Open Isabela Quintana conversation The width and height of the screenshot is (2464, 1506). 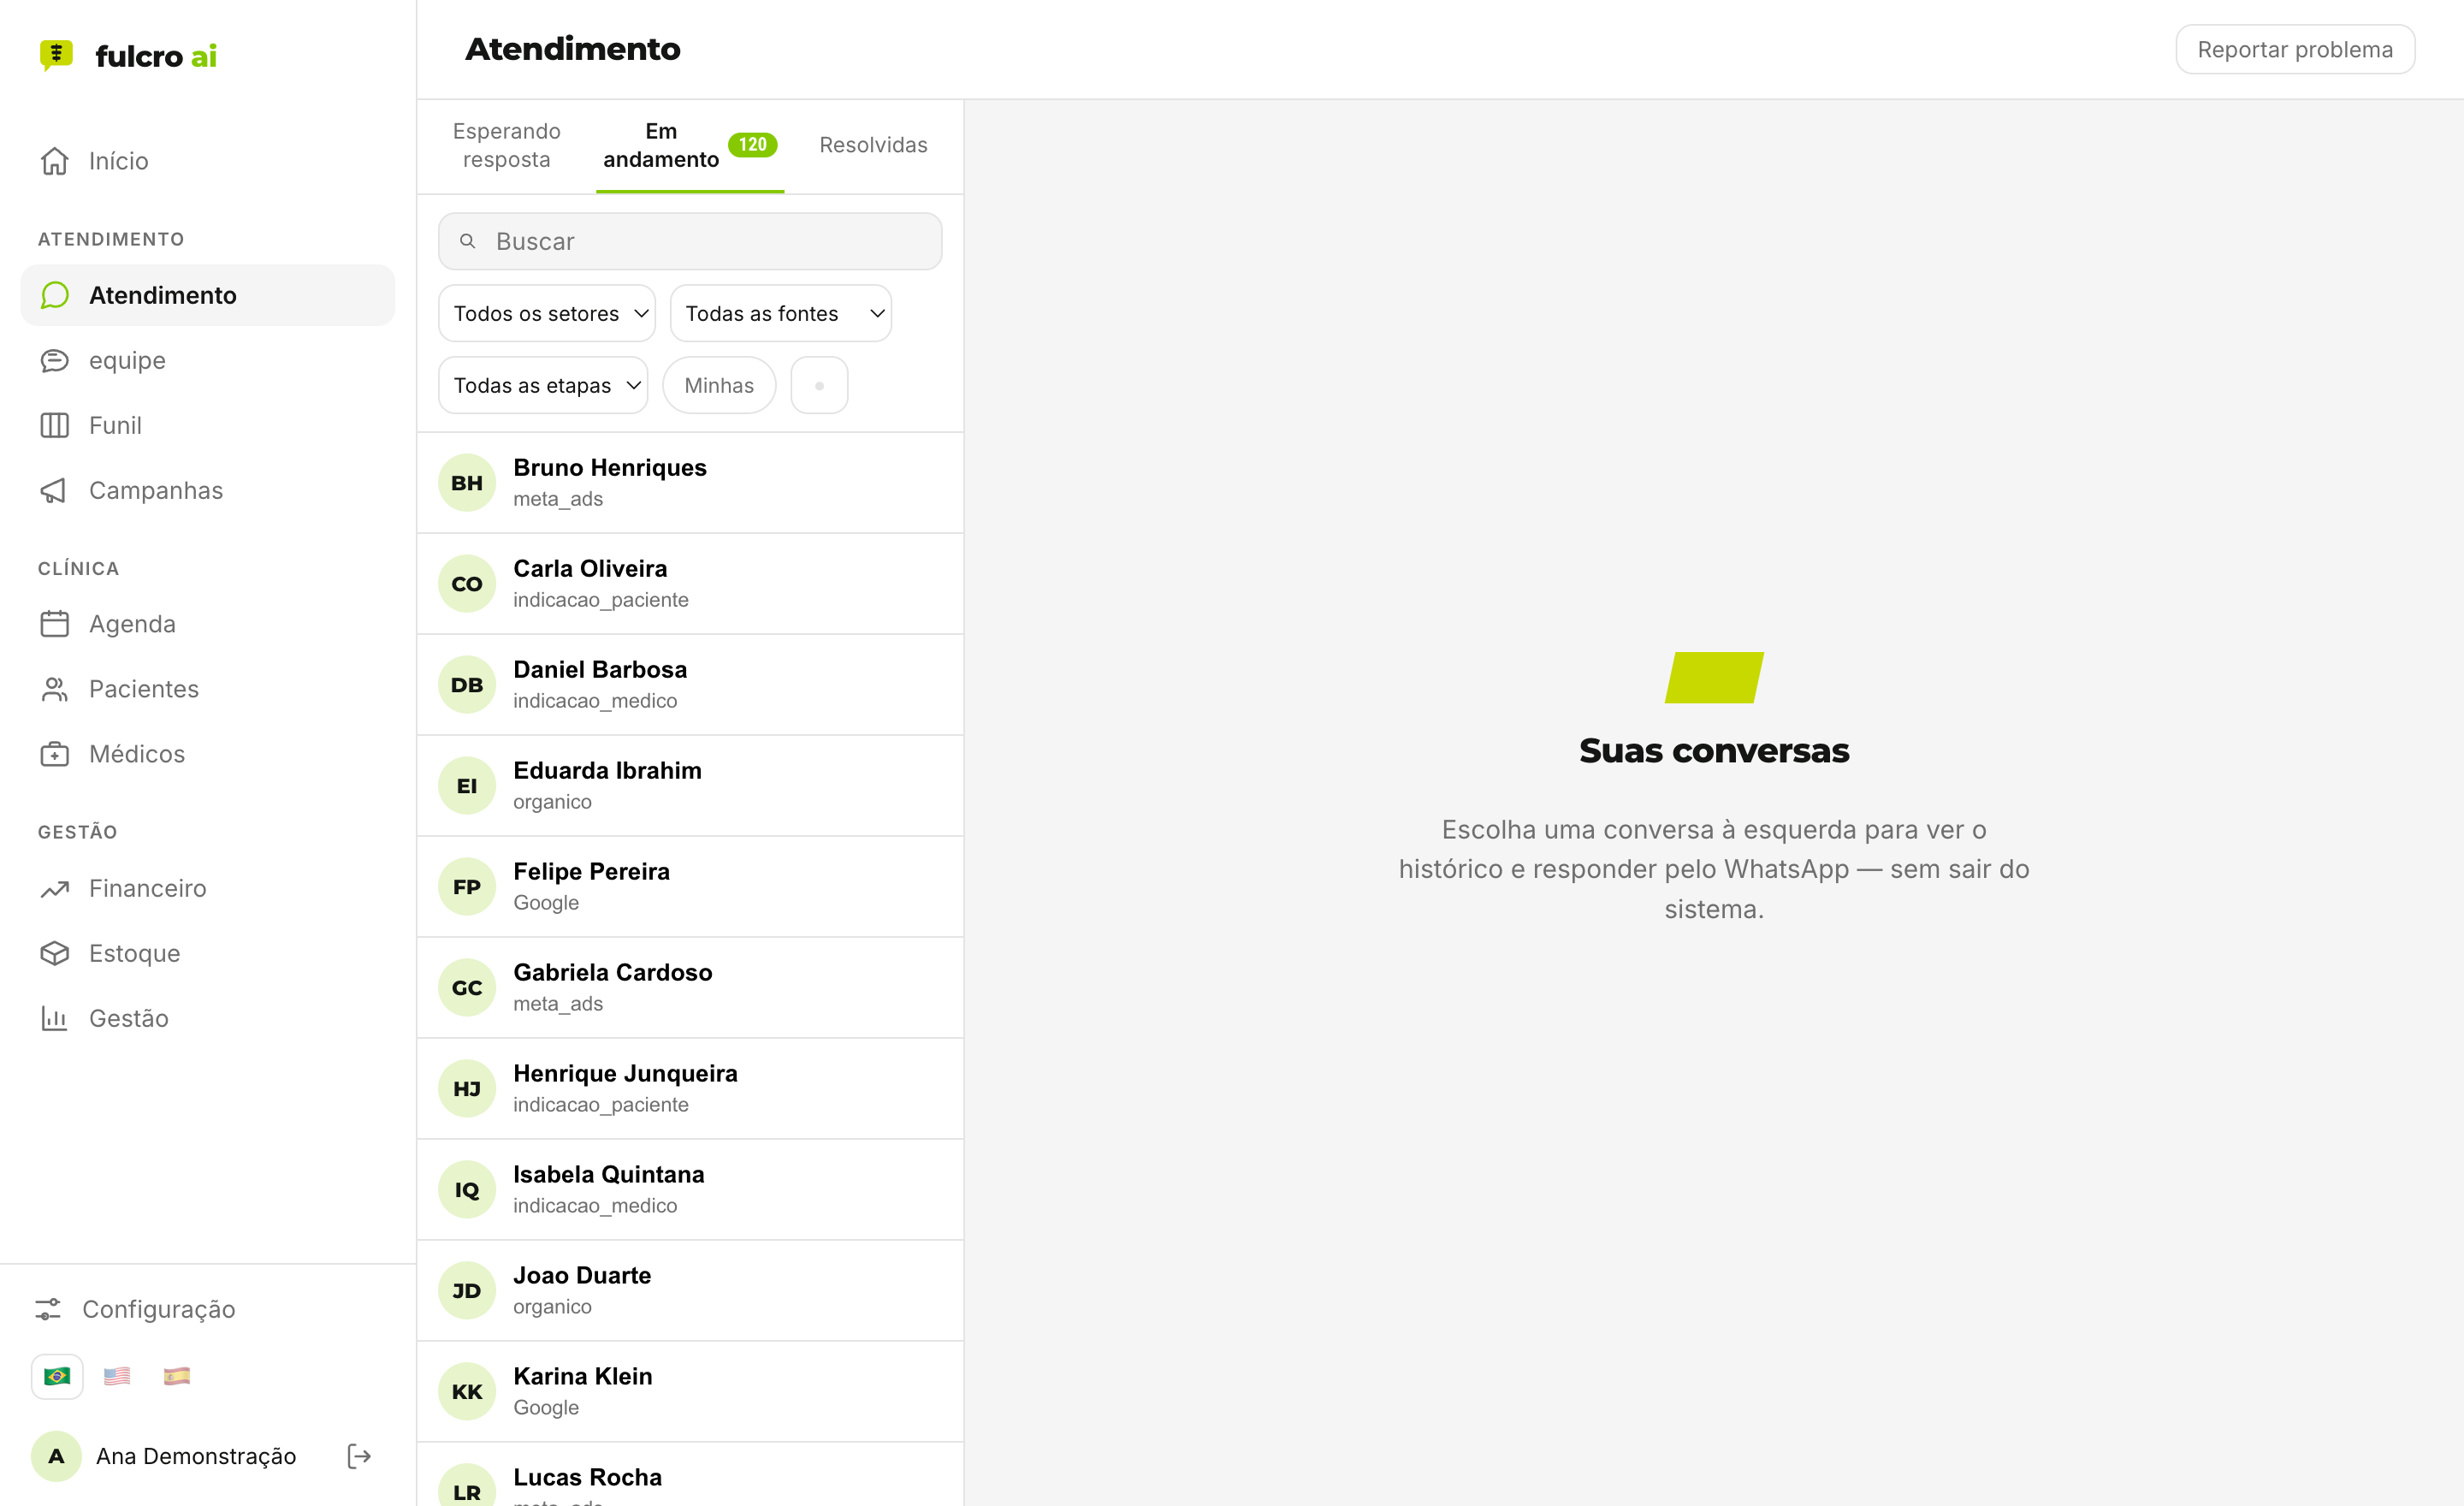[690, 1189]
